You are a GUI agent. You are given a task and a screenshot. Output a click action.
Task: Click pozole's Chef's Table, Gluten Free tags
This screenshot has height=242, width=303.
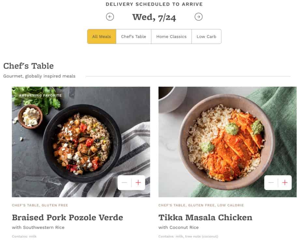(x=40, y=205)
